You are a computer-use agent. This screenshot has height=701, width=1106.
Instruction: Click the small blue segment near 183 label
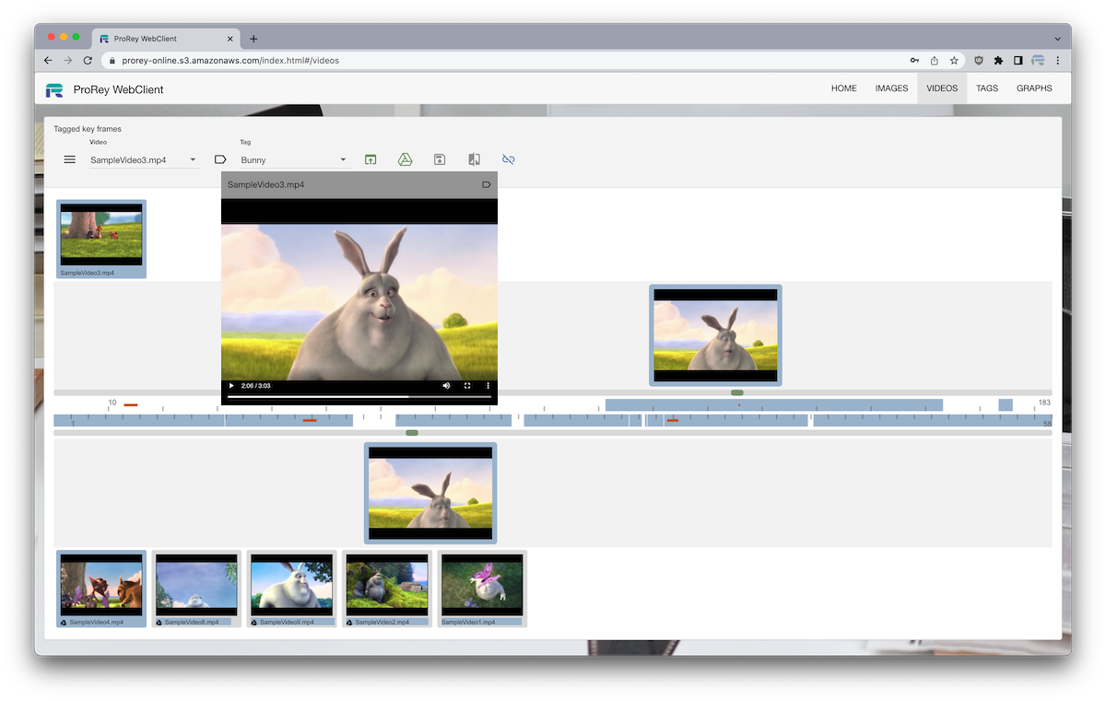1006,405
